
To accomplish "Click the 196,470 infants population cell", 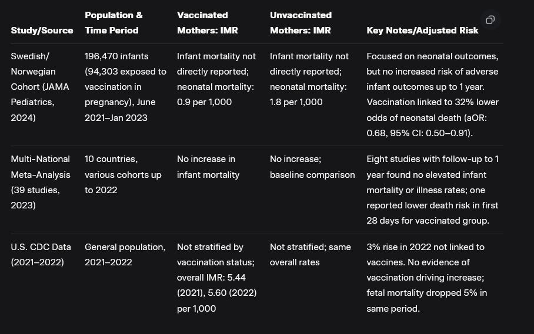I will tap(125, 87).
